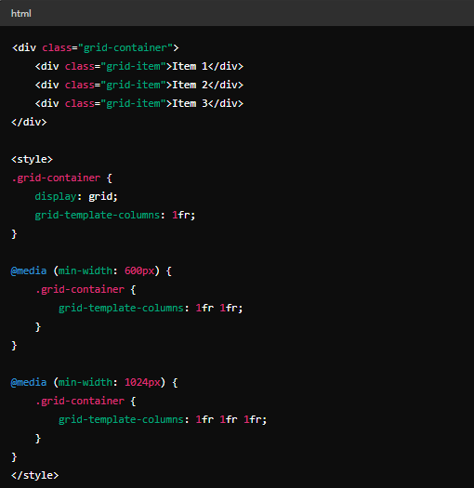474x488 pixels.
Task: Select the Item 3 div line
Action: (139, 103)
